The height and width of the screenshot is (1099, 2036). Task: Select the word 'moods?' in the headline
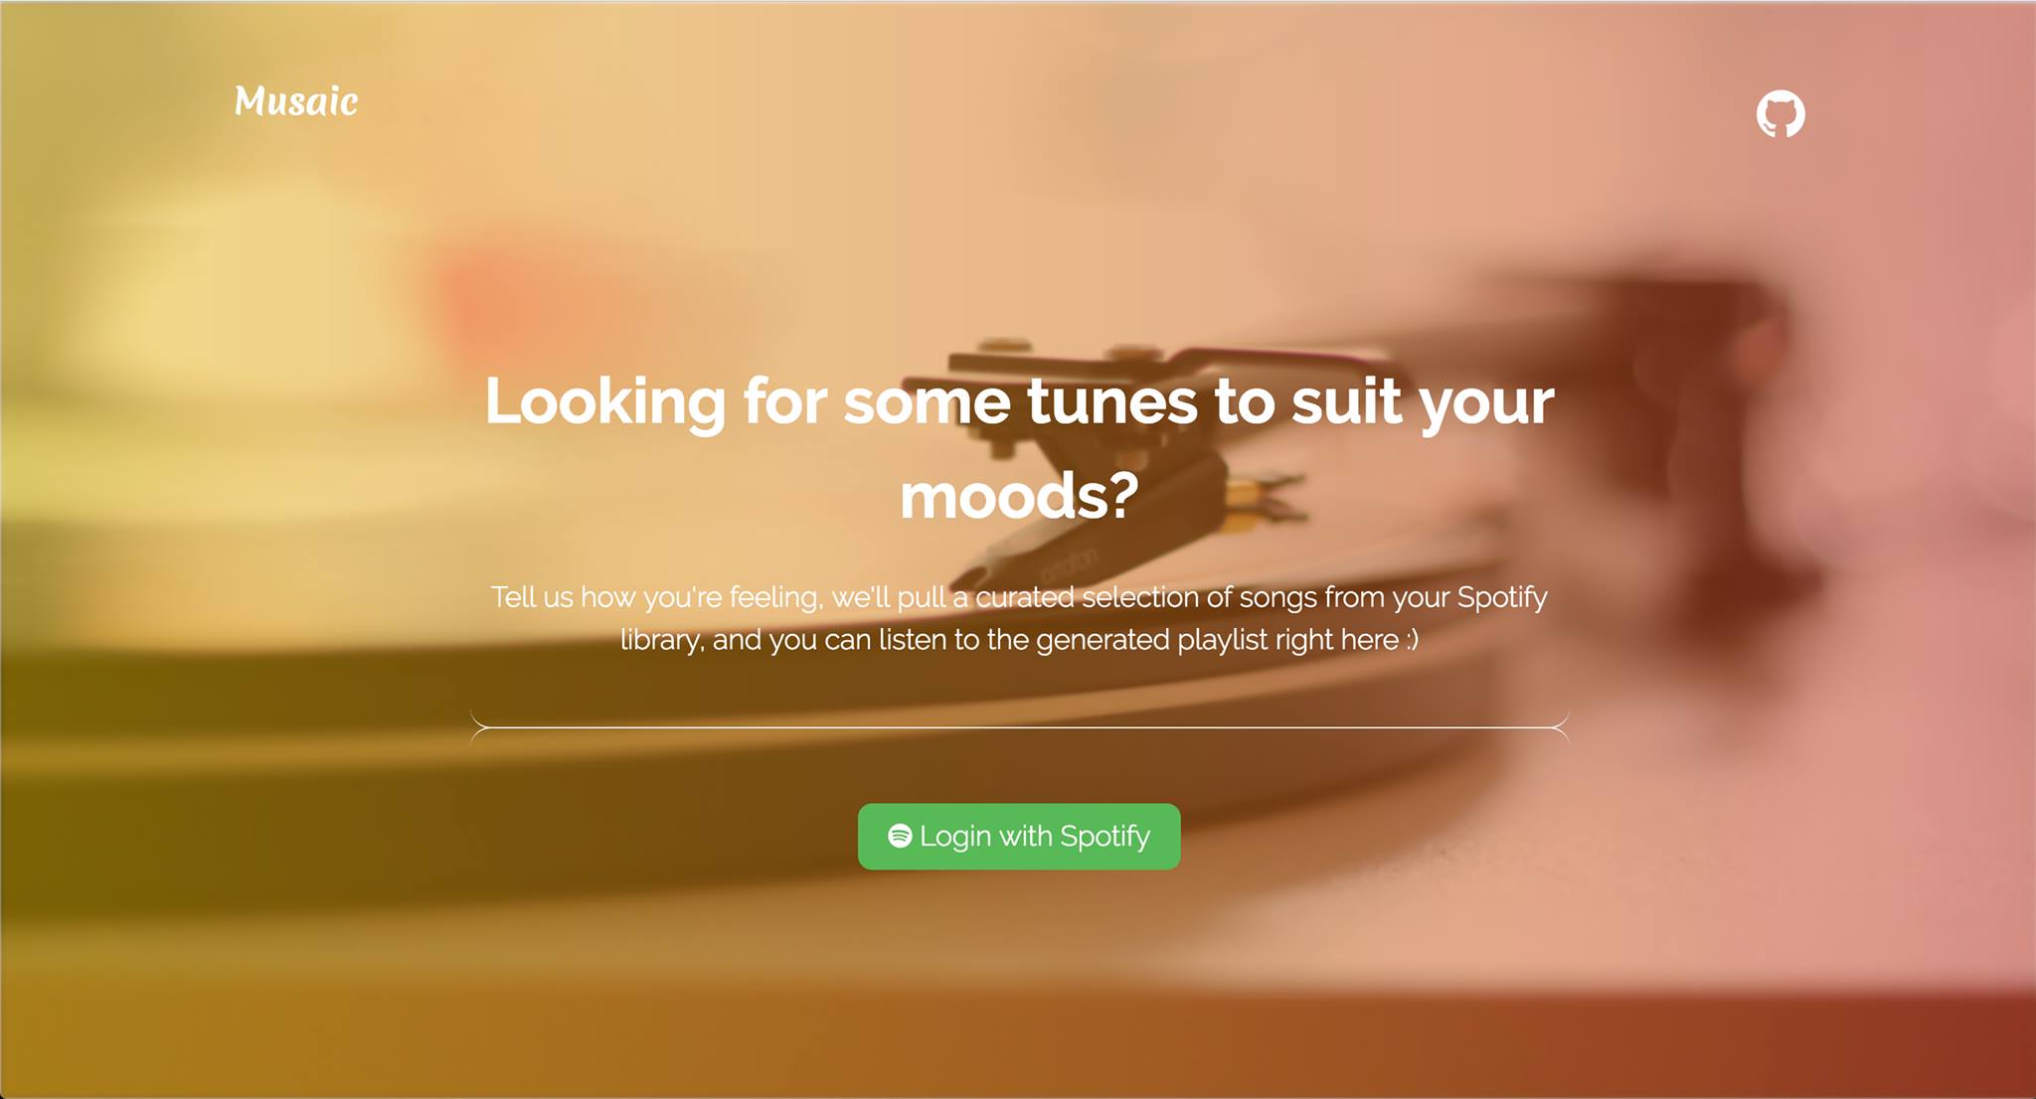pos(1019,495)
